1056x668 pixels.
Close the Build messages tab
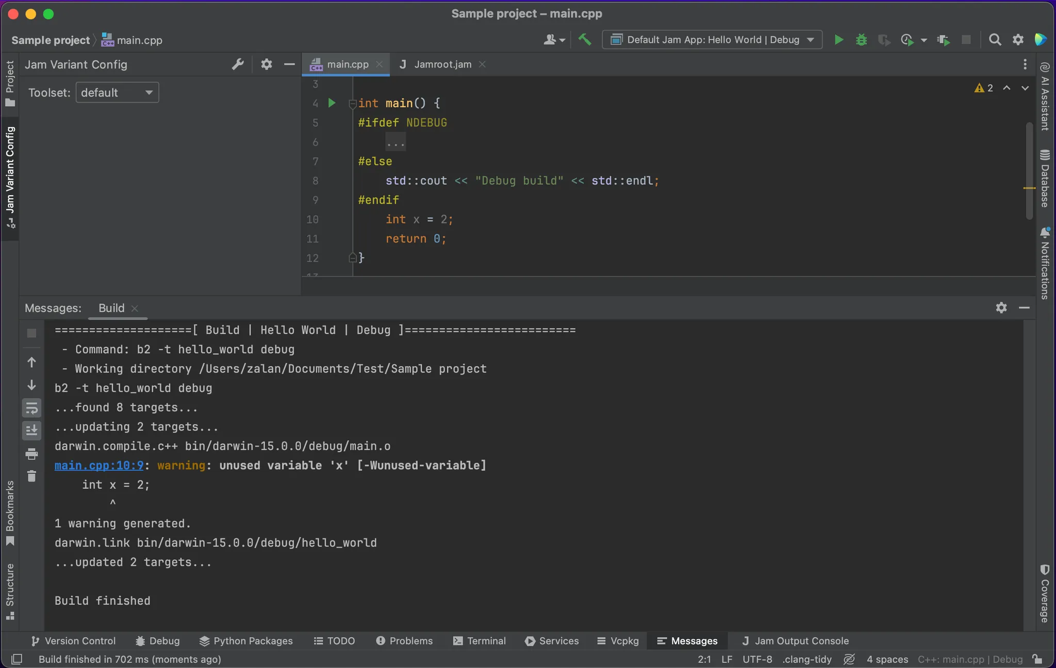(x=135, y=308)
